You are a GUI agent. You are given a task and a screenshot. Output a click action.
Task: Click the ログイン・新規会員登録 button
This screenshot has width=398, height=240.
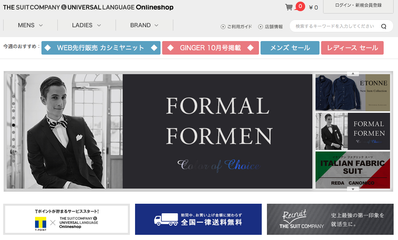pyautogui.click(x=358, y=6)
